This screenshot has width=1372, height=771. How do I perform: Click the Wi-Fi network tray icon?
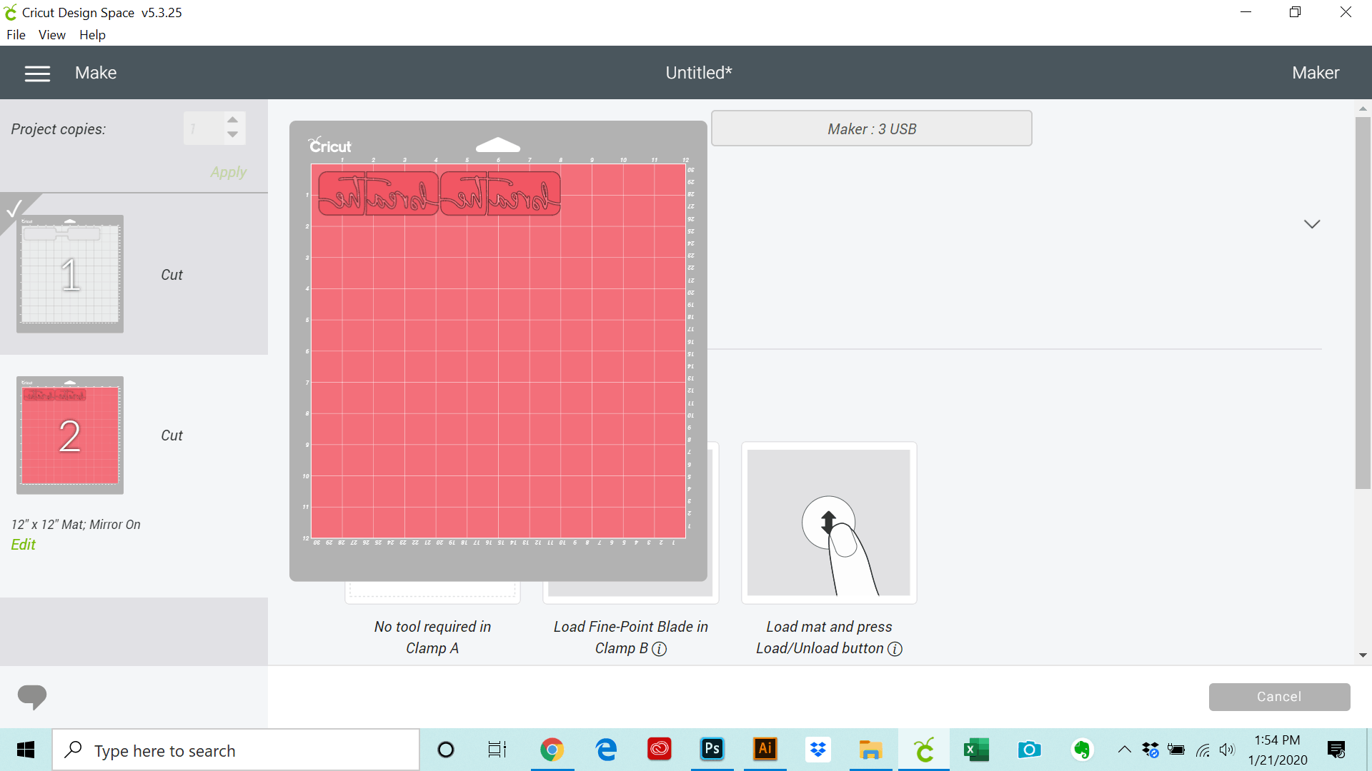point(1203,750)
